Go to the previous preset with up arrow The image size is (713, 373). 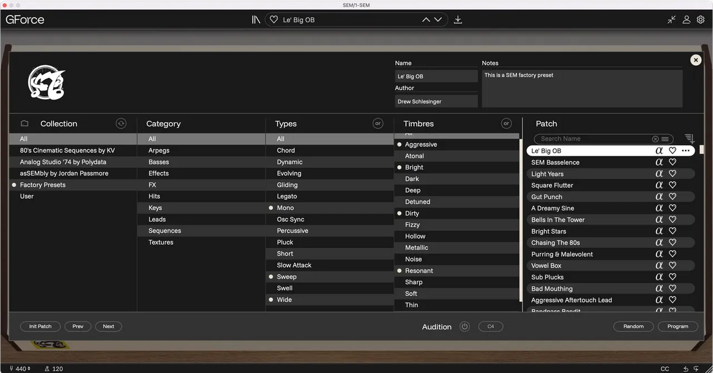coord(426,20)
